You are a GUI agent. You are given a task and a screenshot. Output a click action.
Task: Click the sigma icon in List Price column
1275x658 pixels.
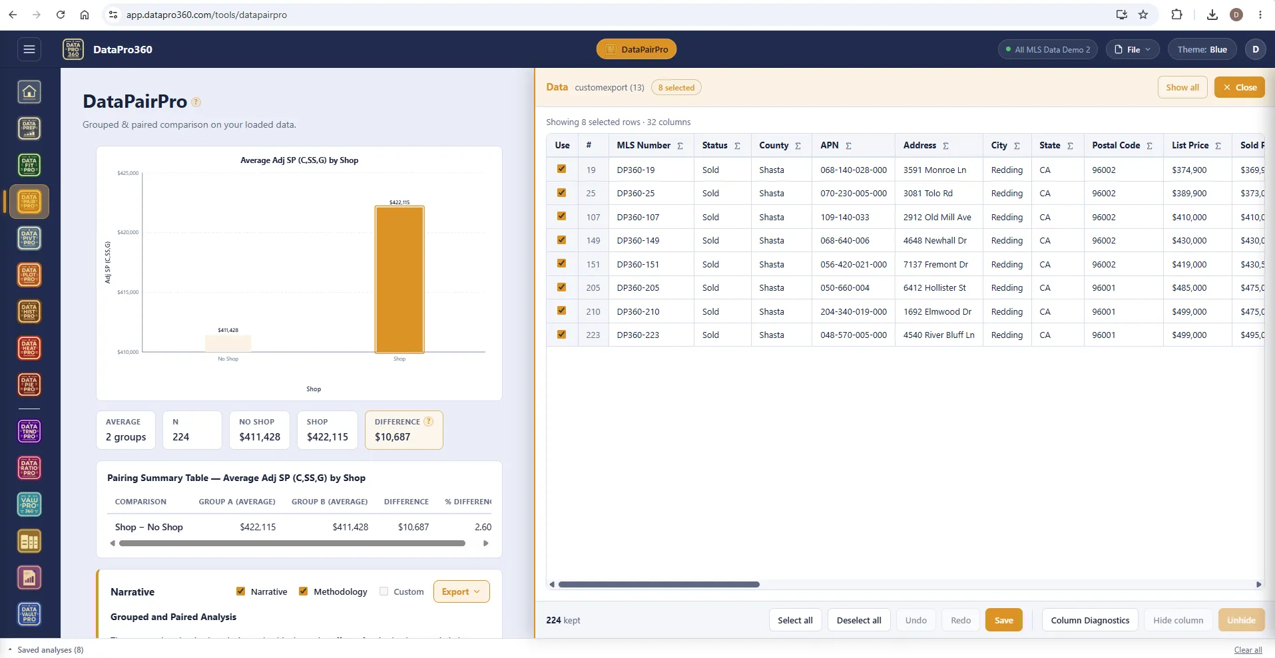[x=1218, y=146]
